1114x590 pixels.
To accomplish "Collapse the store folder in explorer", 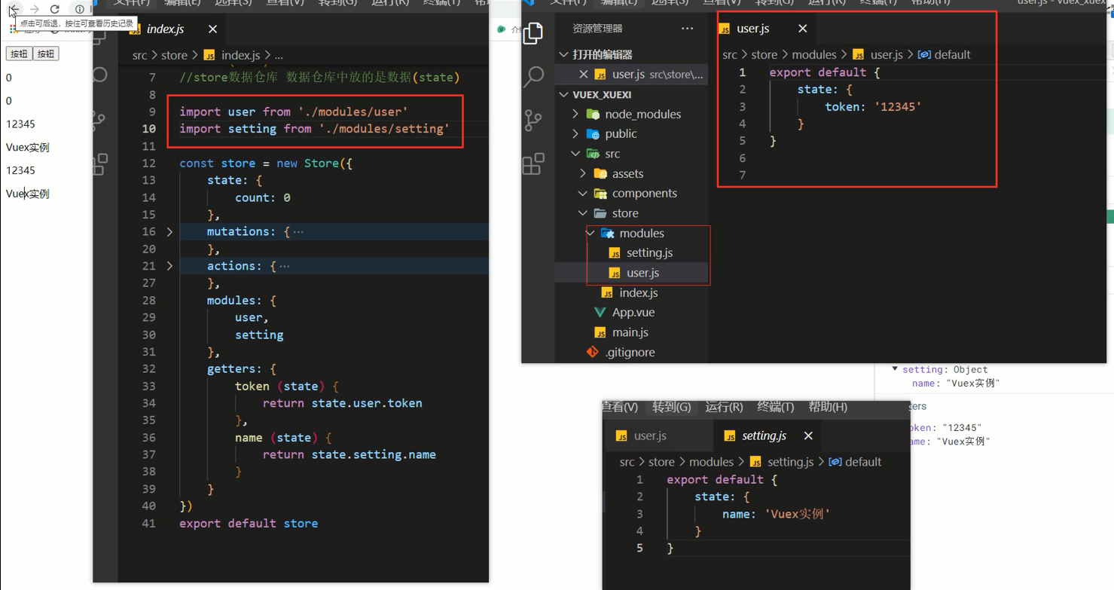I will point(583,213).
